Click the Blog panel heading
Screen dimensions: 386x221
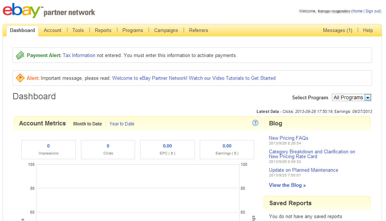276,123
